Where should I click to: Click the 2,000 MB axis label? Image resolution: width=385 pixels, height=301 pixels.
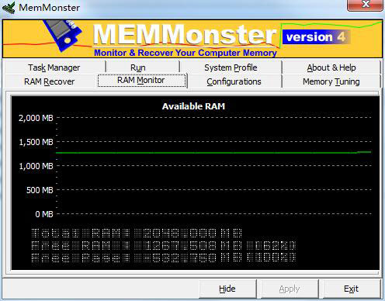[x=36, y=118]
